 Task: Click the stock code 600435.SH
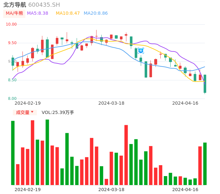coord(44,5)
